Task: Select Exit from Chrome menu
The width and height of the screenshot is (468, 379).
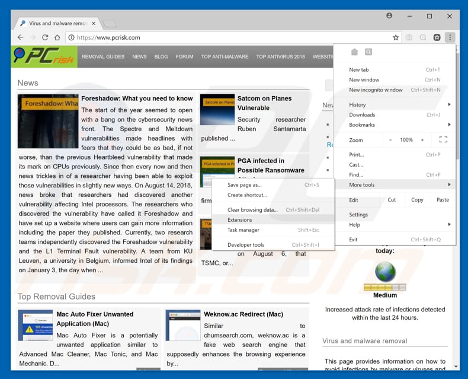Action: click(395, 240)
